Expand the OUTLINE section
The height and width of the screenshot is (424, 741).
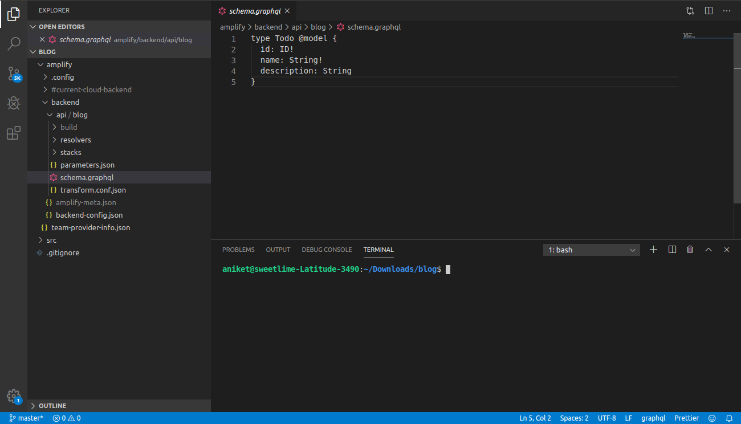click(x=52, y=406)
